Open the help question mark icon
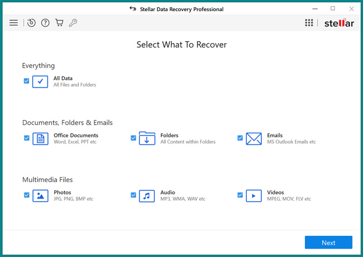 (x=45, y=23)
